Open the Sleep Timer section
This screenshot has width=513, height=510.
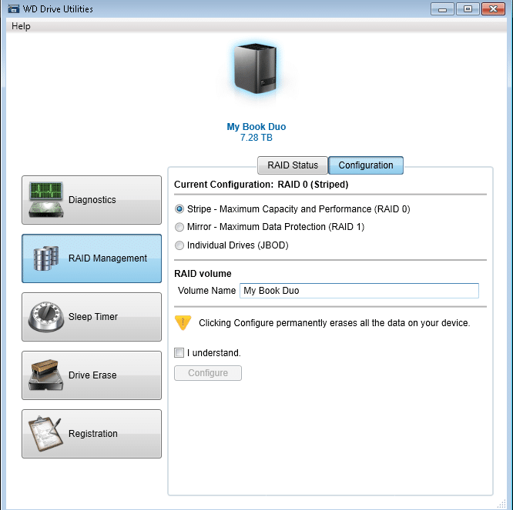(92, 317)
